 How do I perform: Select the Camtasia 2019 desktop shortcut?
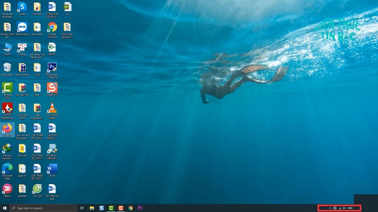[7, 90]
